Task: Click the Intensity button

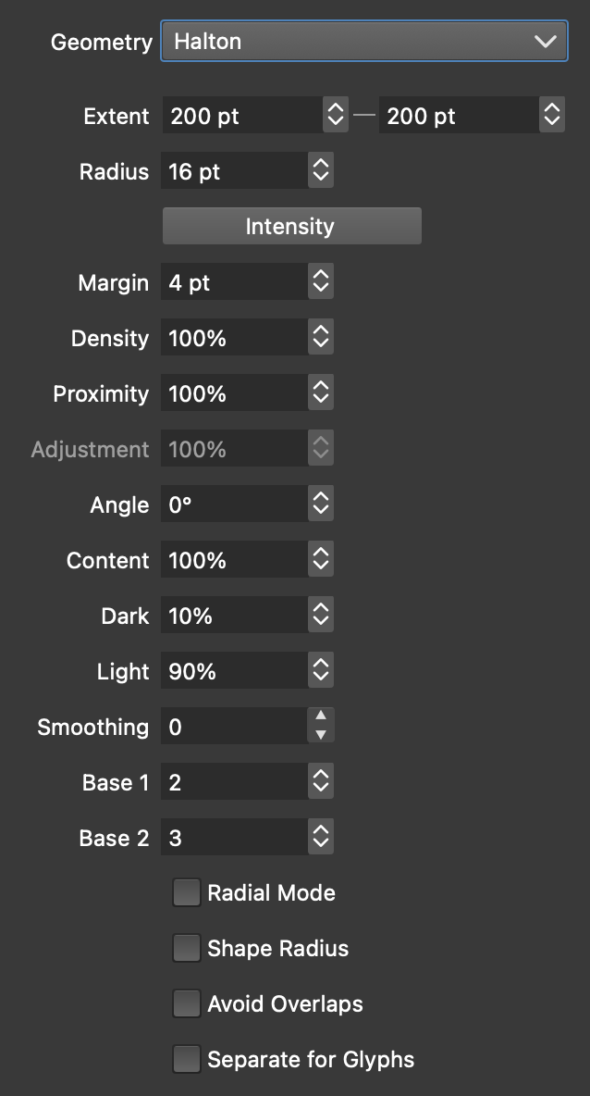Action: tap(291, 227)
